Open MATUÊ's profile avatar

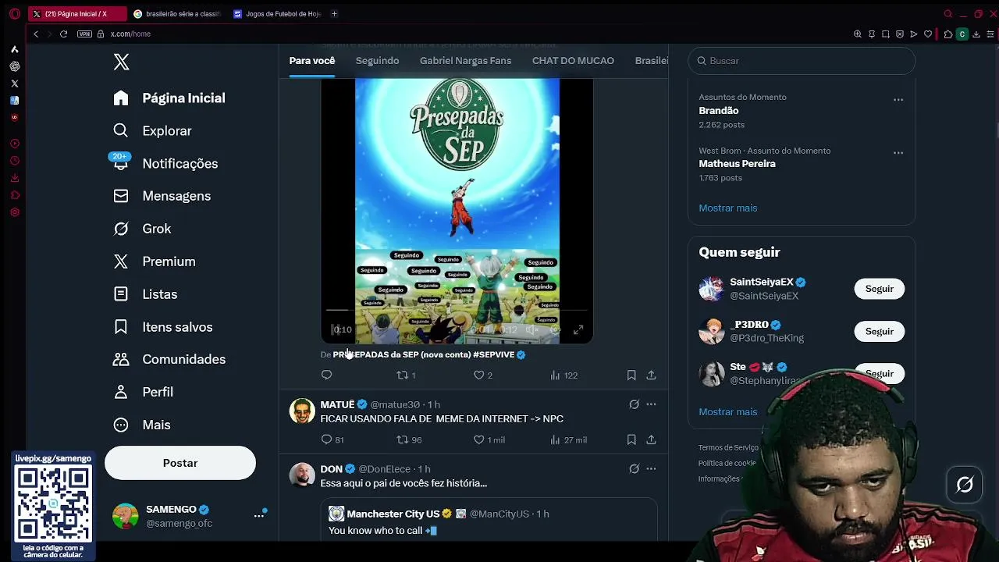[x=302, y=411]
